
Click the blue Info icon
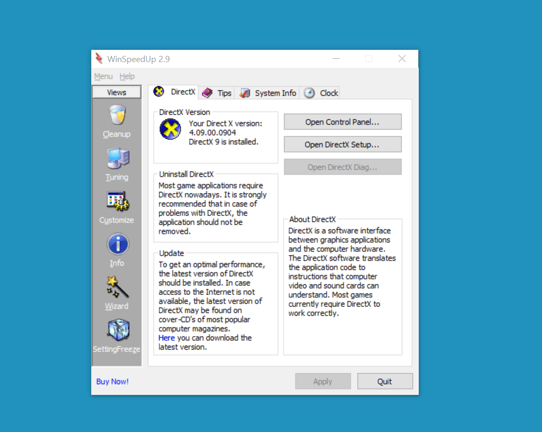(118, 244)
